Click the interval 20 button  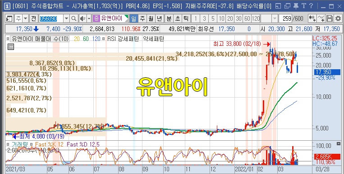(230, 18)
